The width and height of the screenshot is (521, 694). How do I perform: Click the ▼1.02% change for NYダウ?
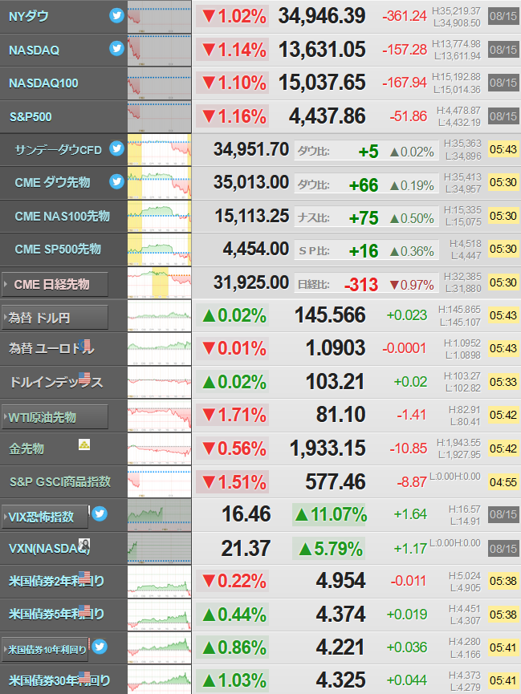coord(233,16)
